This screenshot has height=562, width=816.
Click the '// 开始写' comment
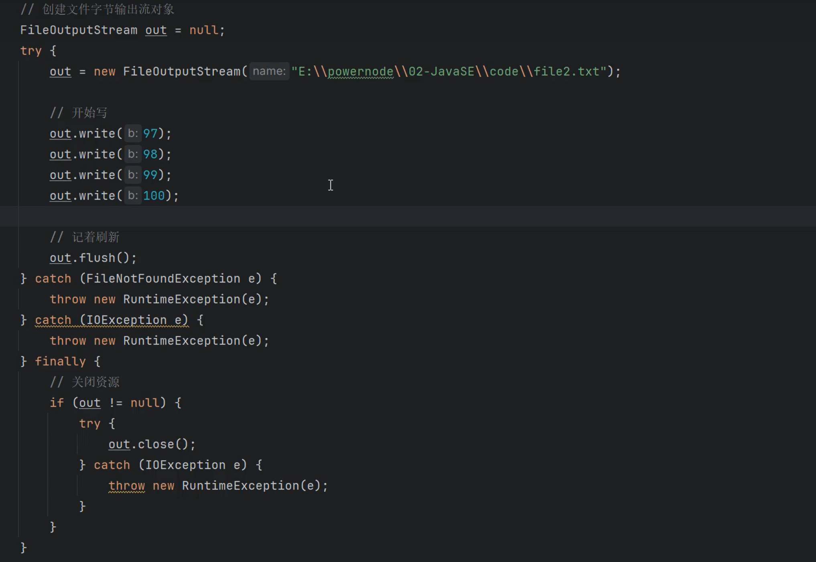(x=78, y=113)
